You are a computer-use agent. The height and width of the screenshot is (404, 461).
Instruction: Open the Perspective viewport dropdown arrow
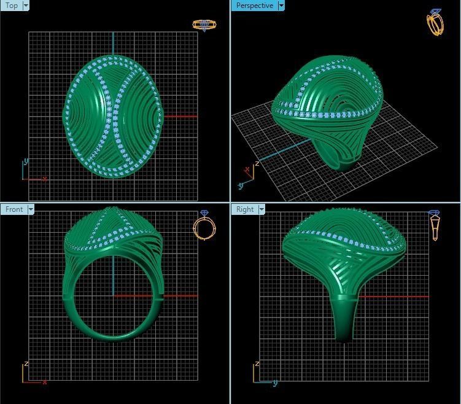(281, 6)
